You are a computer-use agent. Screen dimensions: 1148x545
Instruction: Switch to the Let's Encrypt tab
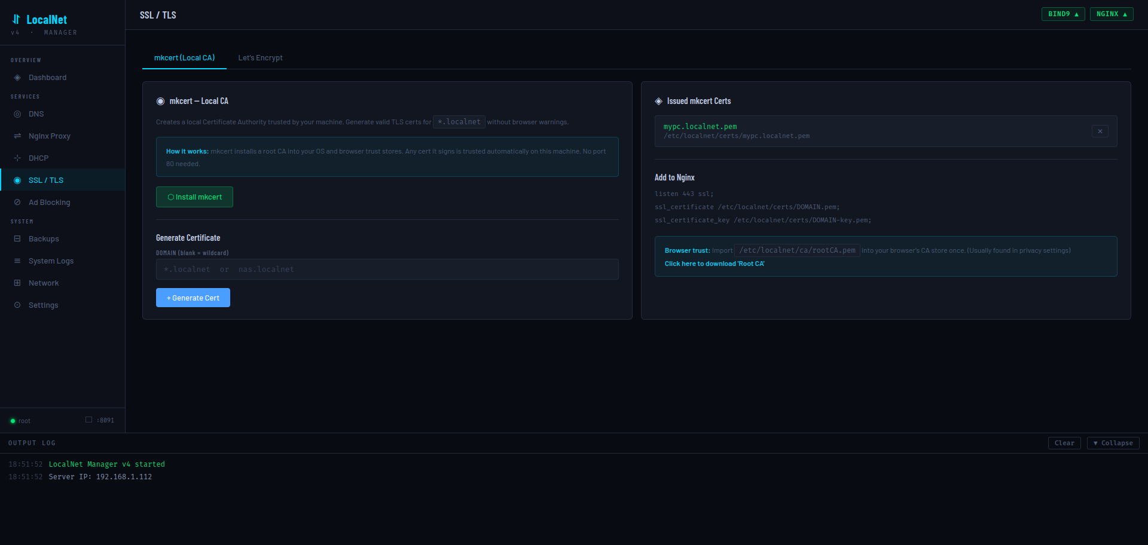260,58
